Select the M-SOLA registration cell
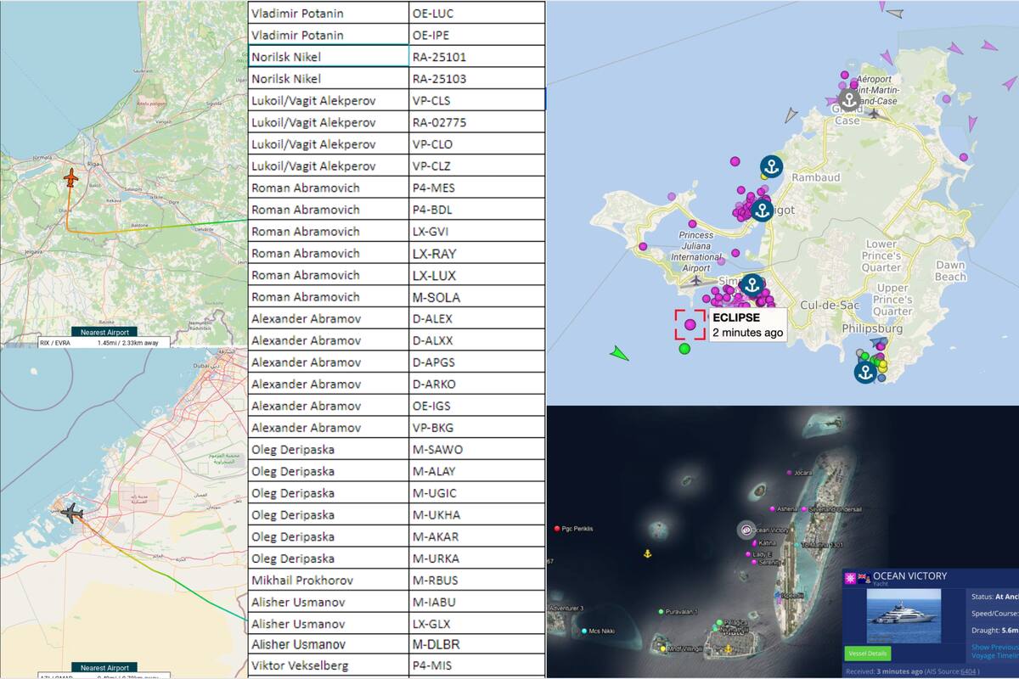Viewport: 1019px width, 679px height. [477, 297]
